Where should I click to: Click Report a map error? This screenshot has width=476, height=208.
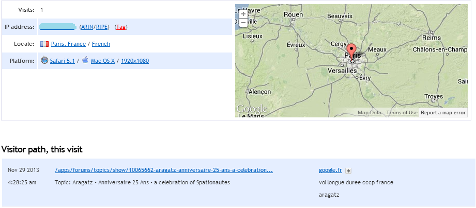click(443, 113)
